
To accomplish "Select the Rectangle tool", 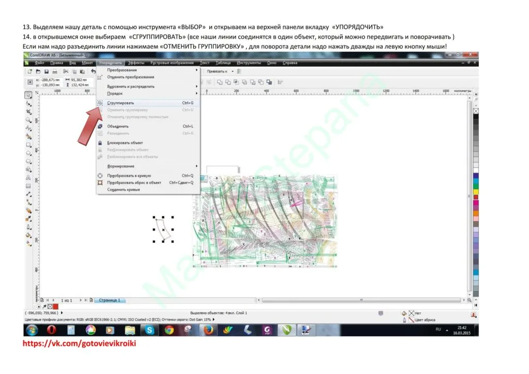I will click(x=28, y=145).
